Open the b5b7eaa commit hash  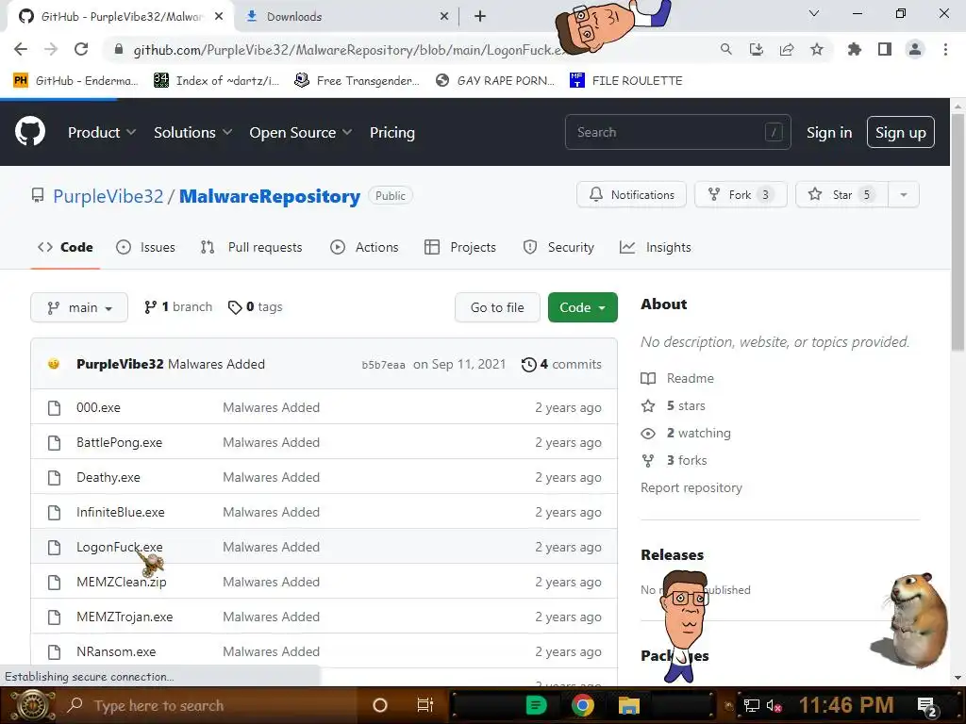coord(383,365)
